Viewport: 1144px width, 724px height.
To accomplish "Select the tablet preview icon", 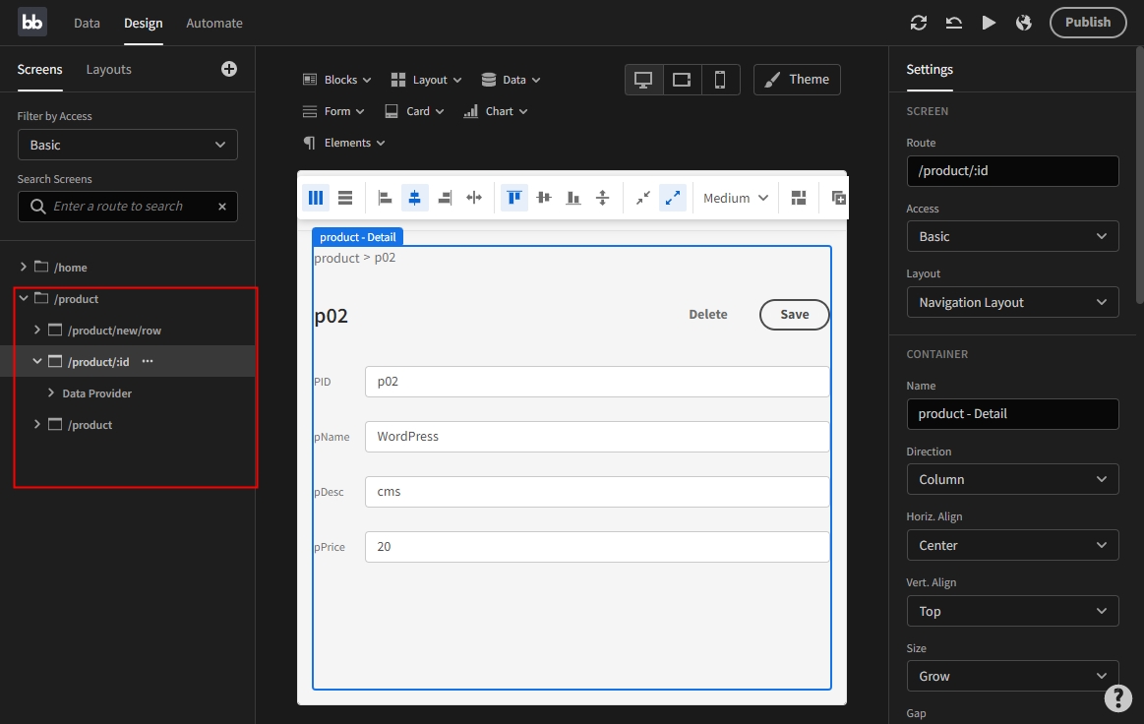I will 682,80.
